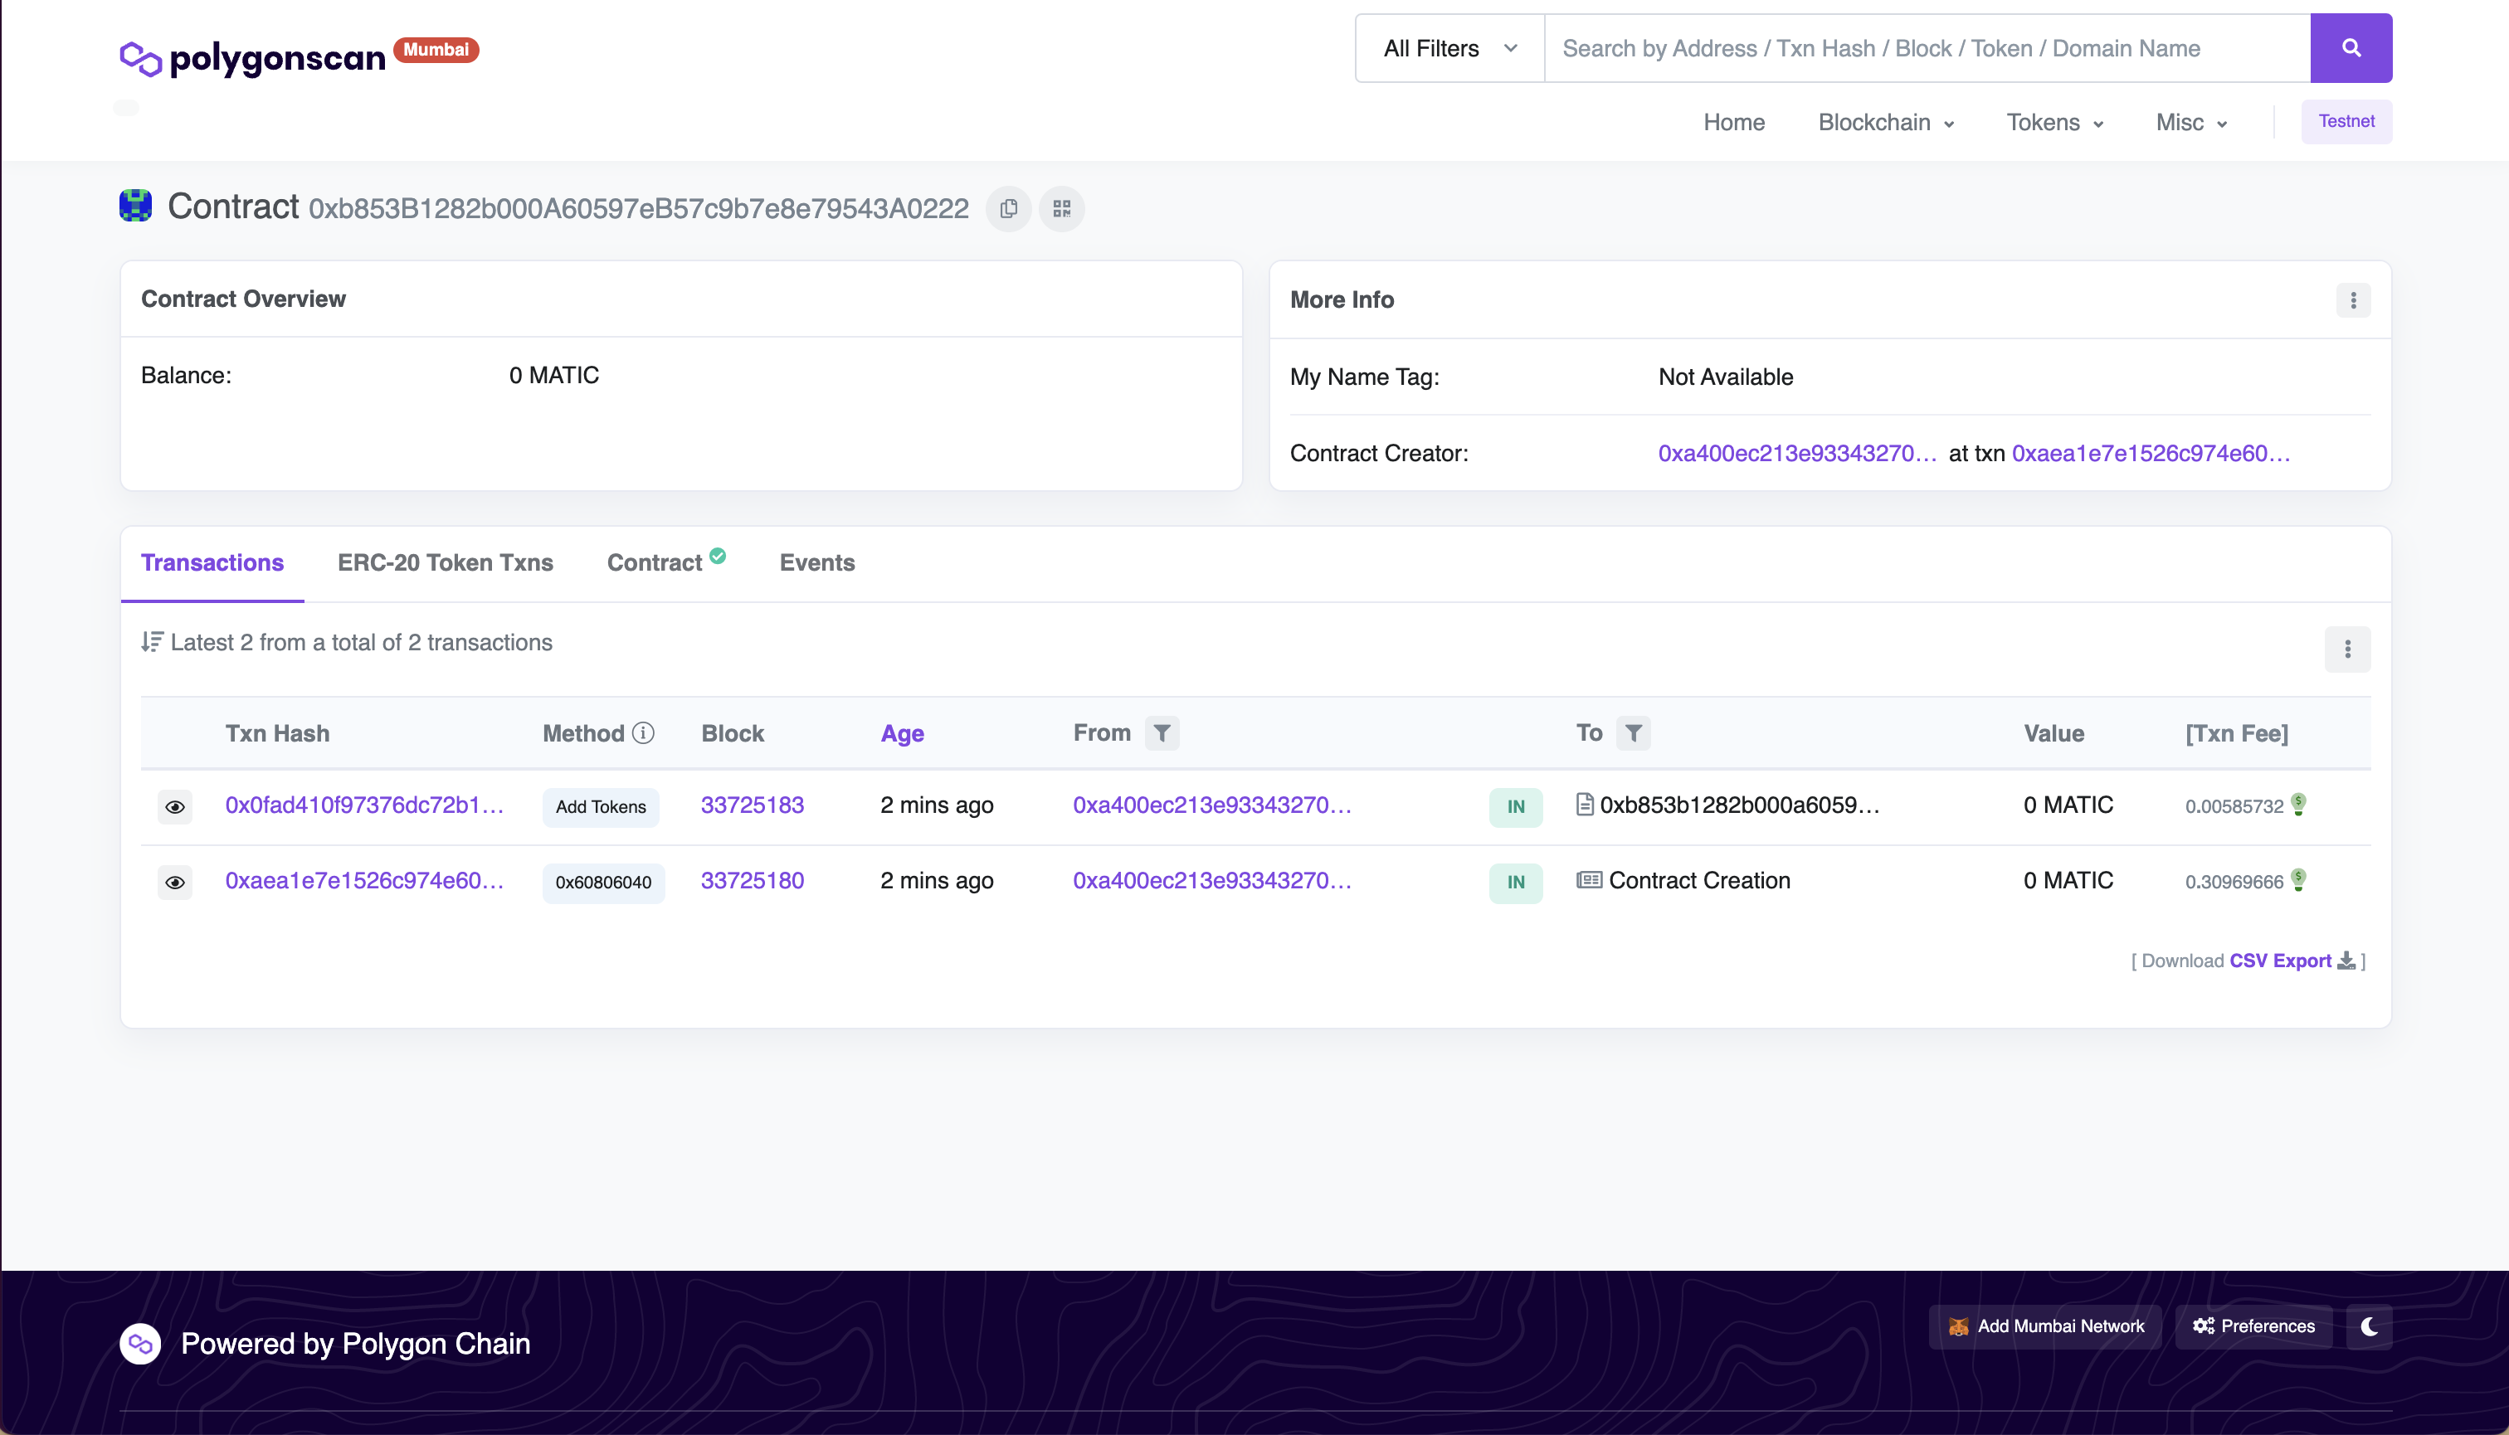Select the Transactions tab
The width and height of the screenshot is (2509, 1435).
click(x=212, y=562)
